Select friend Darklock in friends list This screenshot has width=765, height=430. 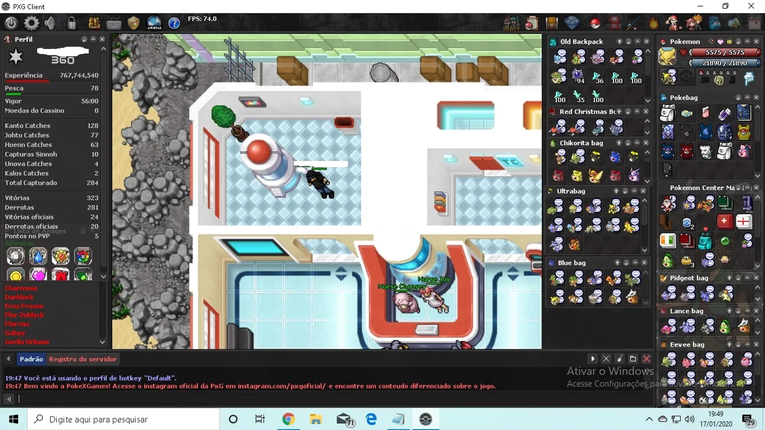tap(19, 297)
